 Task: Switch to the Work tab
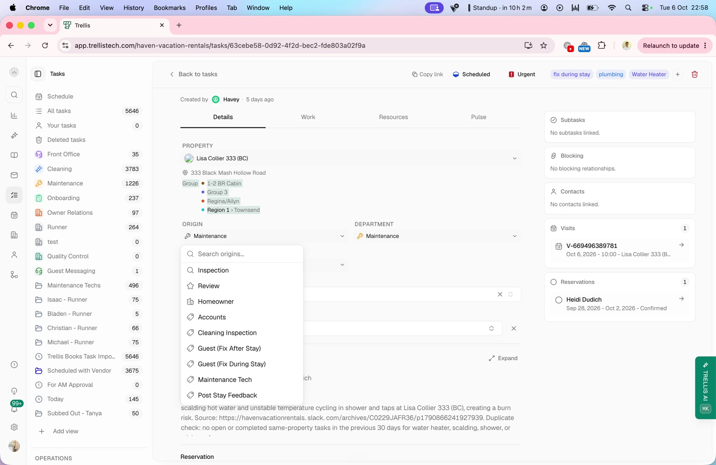[308, 117]
